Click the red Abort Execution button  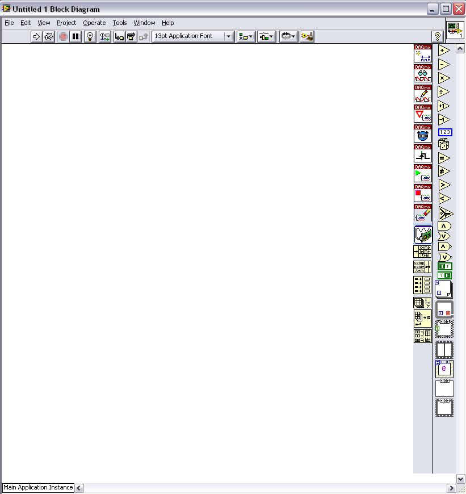[x=63, y=36]
